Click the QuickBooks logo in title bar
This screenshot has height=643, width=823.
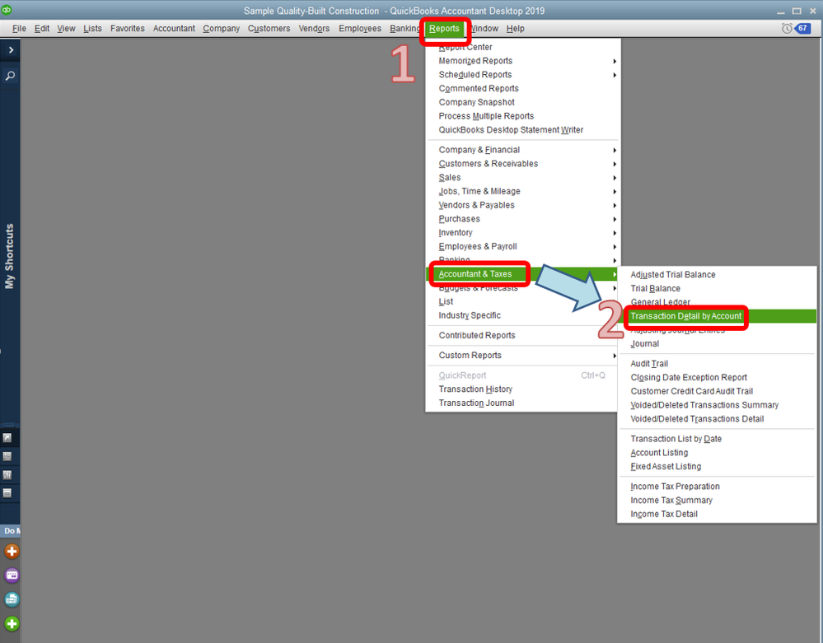click(x=7, y=10)
